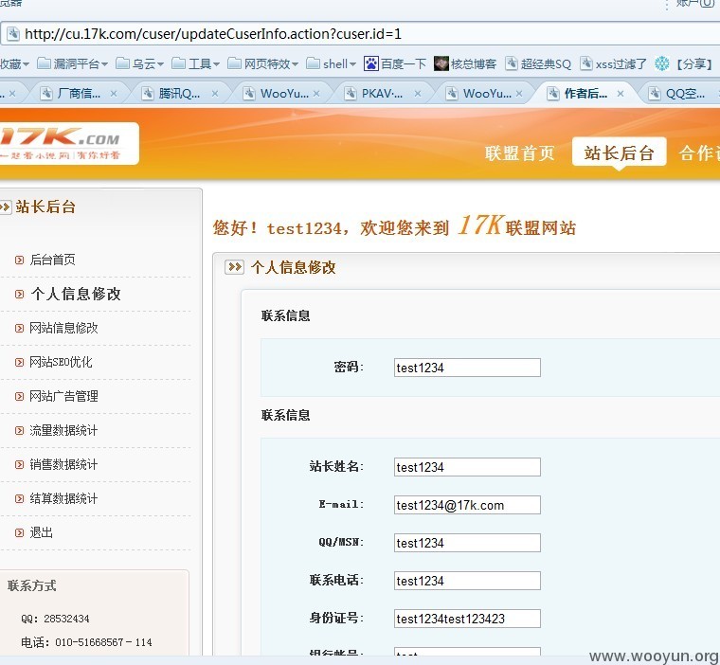Click the 密码 input field
The height and width of the screenshot is (665, 720).
[467, 368]
